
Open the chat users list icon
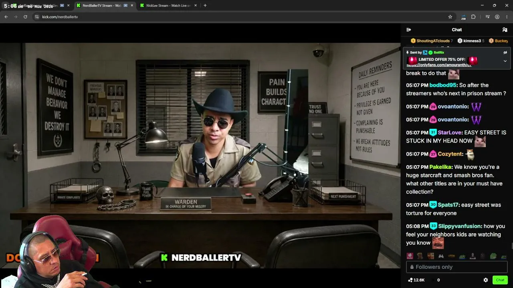505,30
